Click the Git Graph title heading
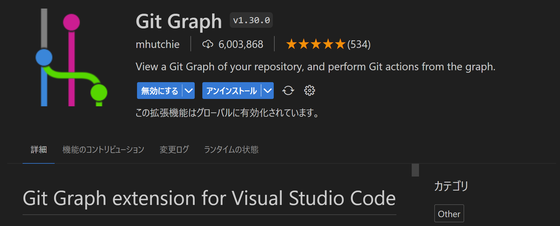The image size is (560, 226). tap(179, 22)
